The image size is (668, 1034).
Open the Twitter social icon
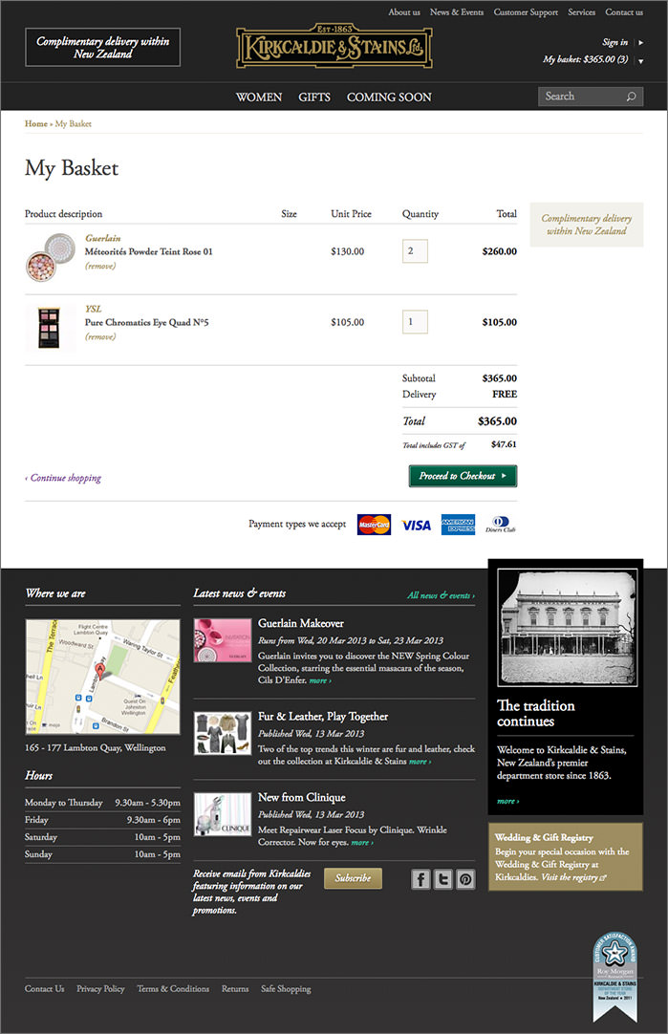[x=443, y=879]
